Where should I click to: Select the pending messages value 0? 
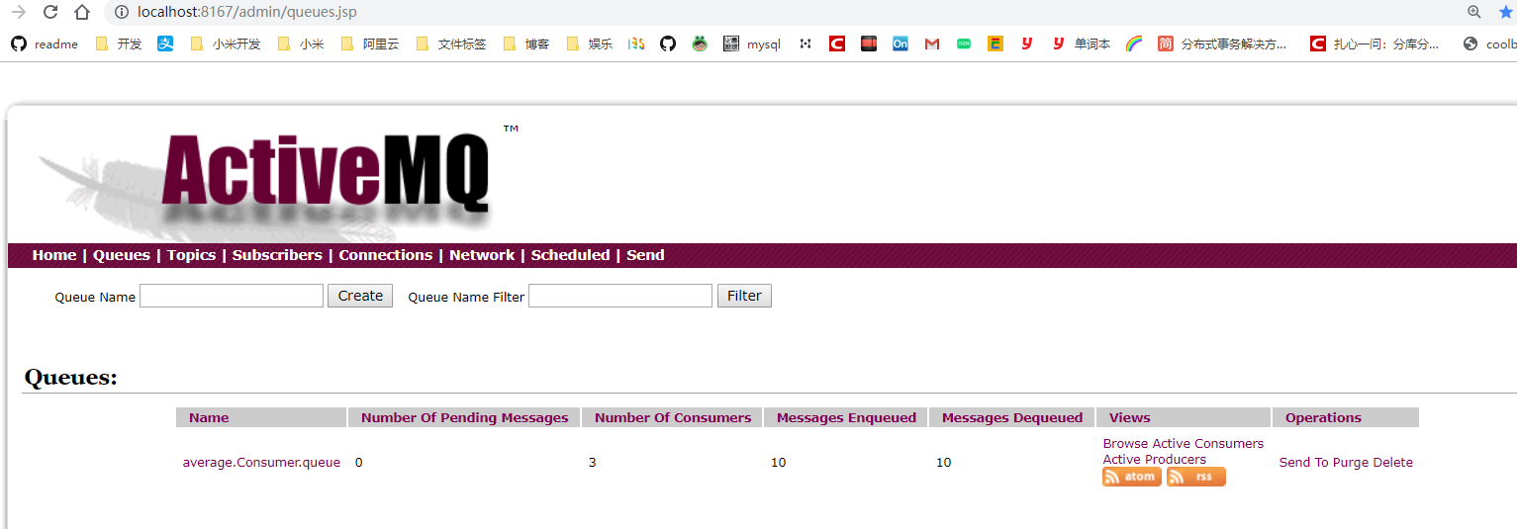(x=358, y=463)
